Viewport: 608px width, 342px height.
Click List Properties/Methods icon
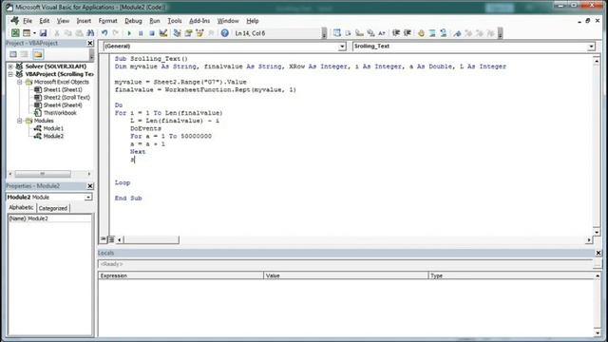[337, 33]
